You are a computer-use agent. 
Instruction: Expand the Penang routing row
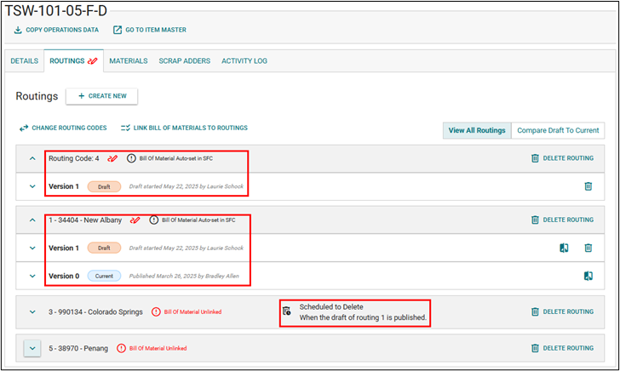tap(32, 348)
